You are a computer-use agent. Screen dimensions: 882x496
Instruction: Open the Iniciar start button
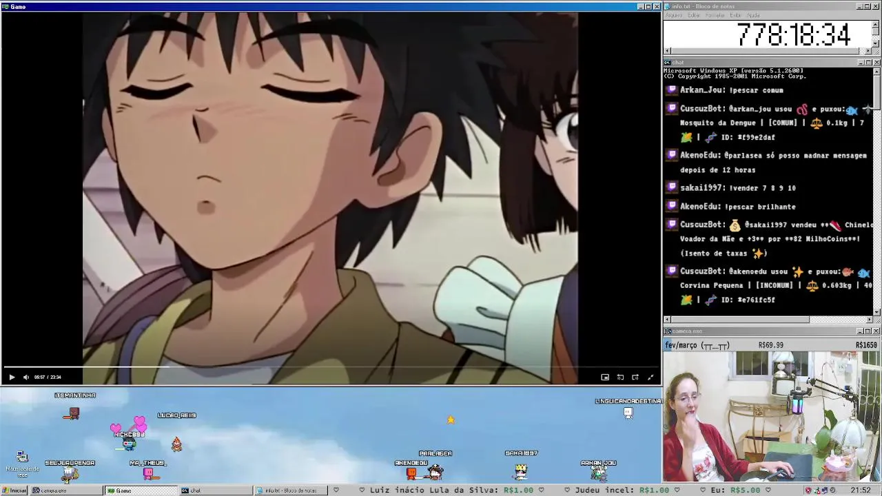click(14, 490)
